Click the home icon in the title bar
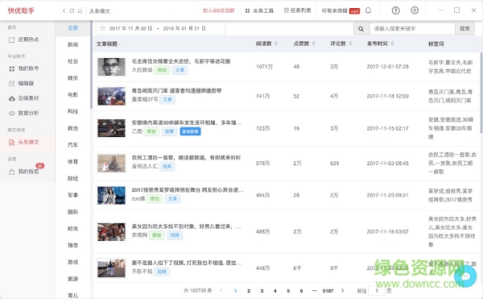The width and height of the screenshot is (483, 299). (80, 10)
